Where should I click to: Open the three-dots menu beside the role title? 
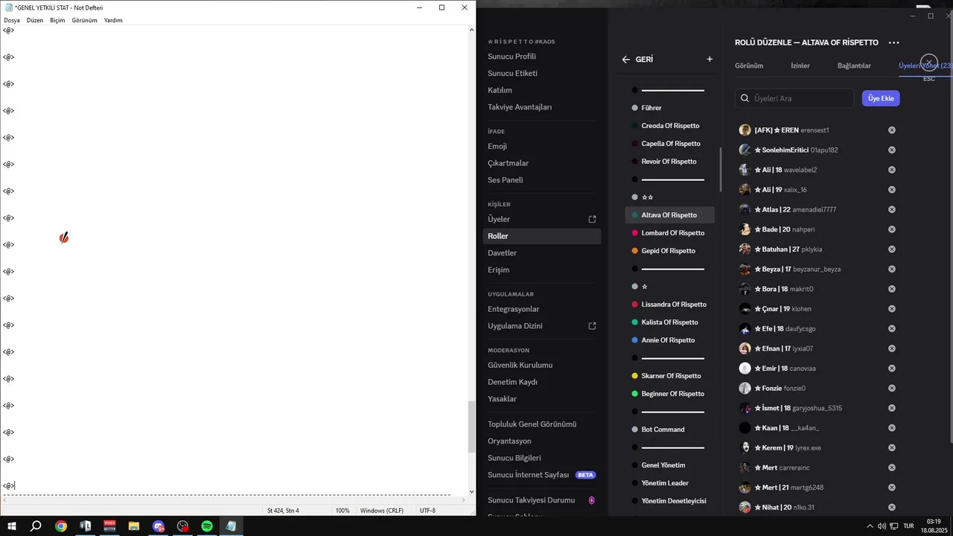(893, 42)
